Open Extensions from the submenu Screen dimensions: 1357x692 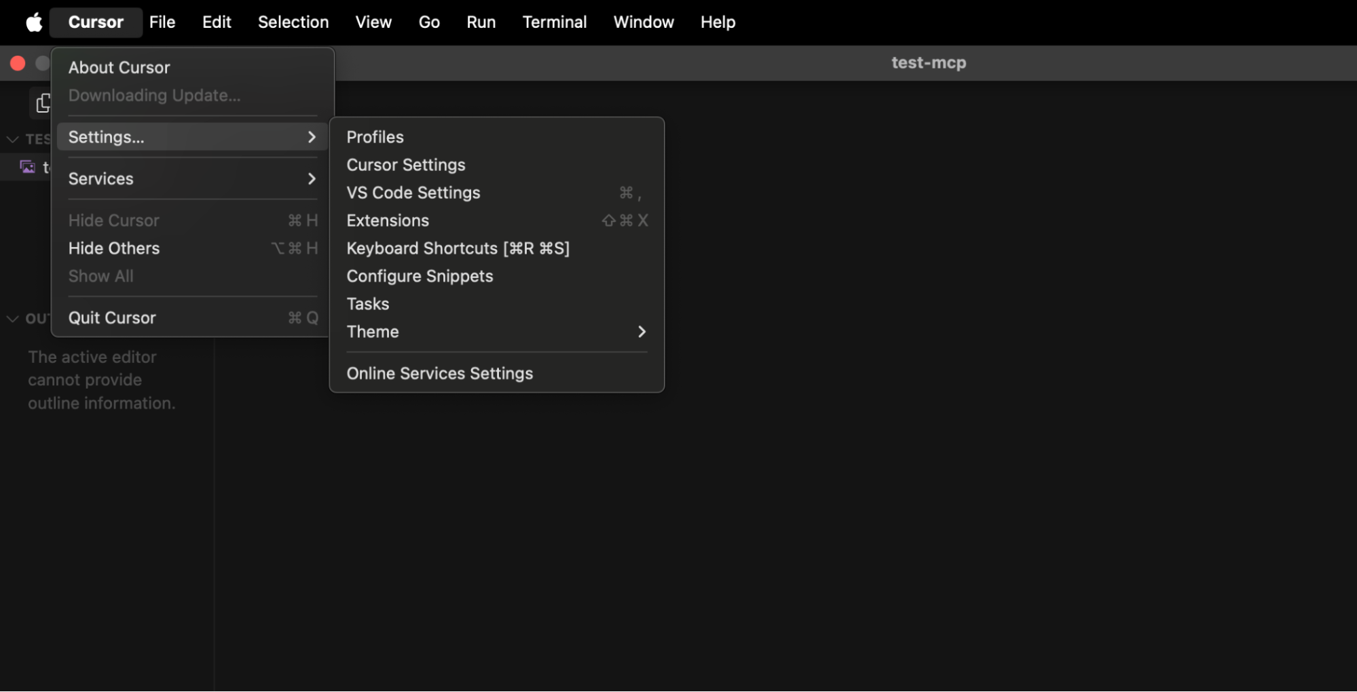pyautogui.click(x=497, y=220)
